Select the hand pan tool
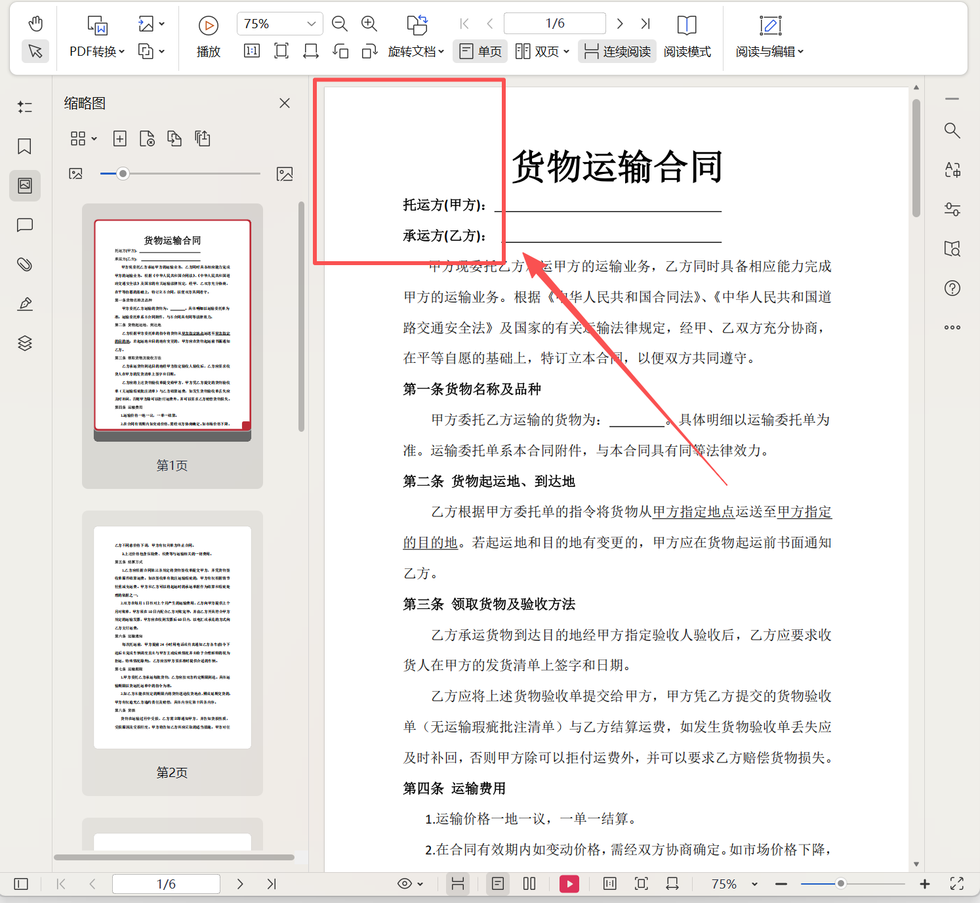Screen dimensions: 980x903 [35, 24]
